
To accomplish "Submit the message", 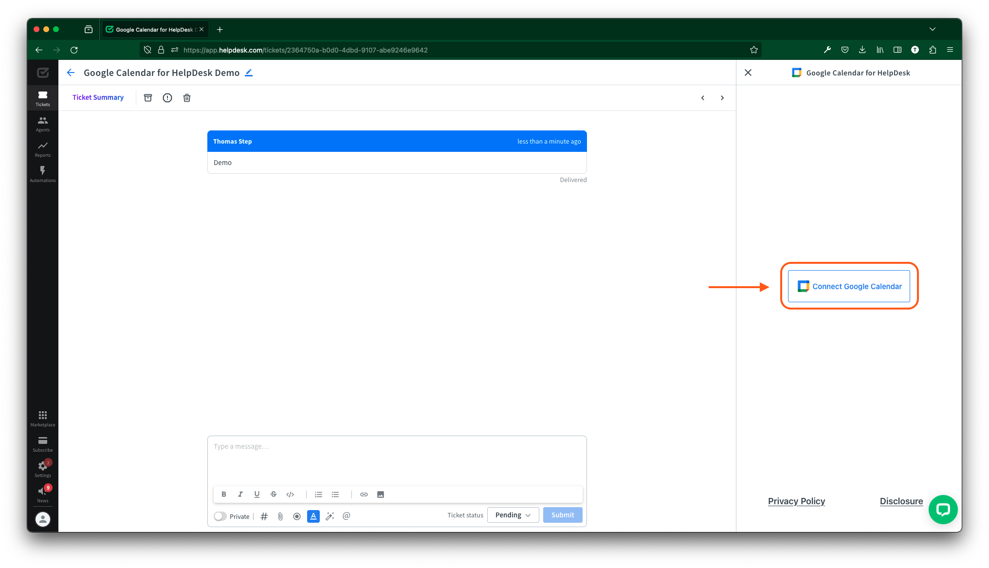I will tap(563, 515).
